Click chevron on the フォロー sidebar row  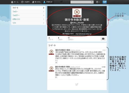[44, 12]
